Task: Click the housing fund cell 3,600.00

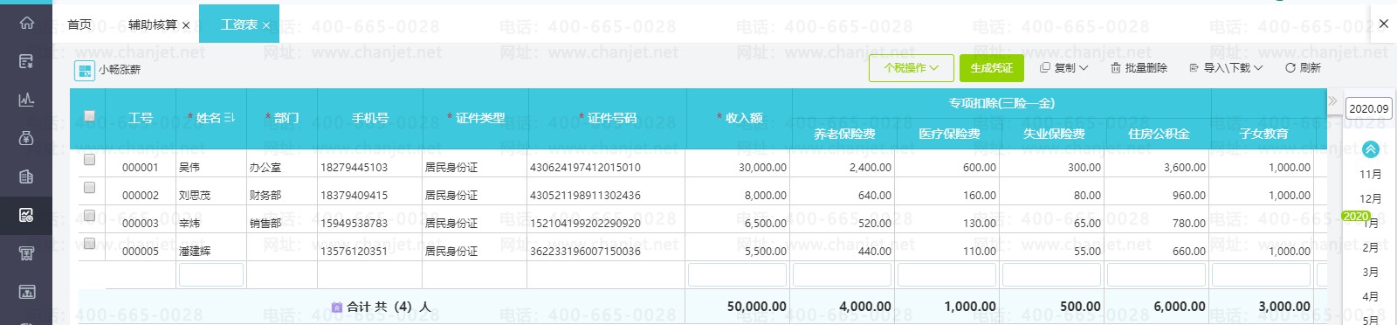Action: (1185, 167)
